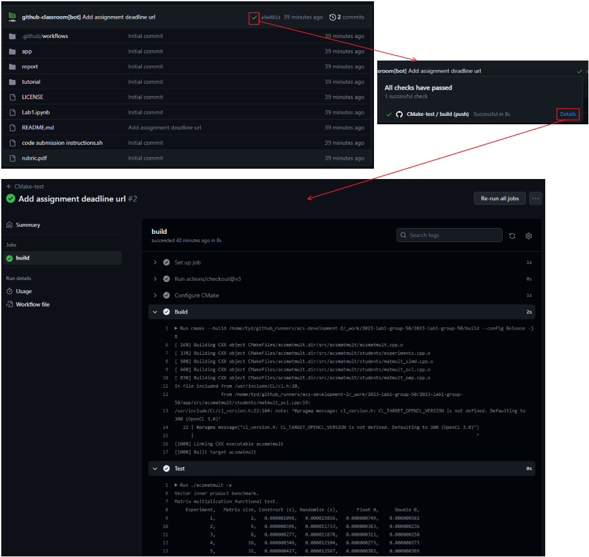Click the github-classroom[bot] author name
The width and height of the screenshot is (589, 557).
point(51,17)
